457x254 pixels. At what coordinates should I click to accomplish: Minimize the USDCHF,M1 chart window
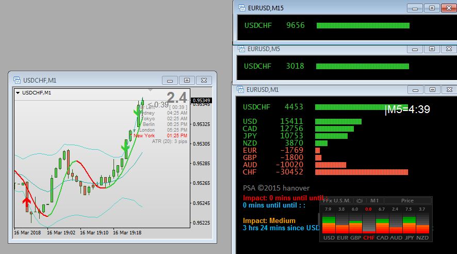[170, 80]
